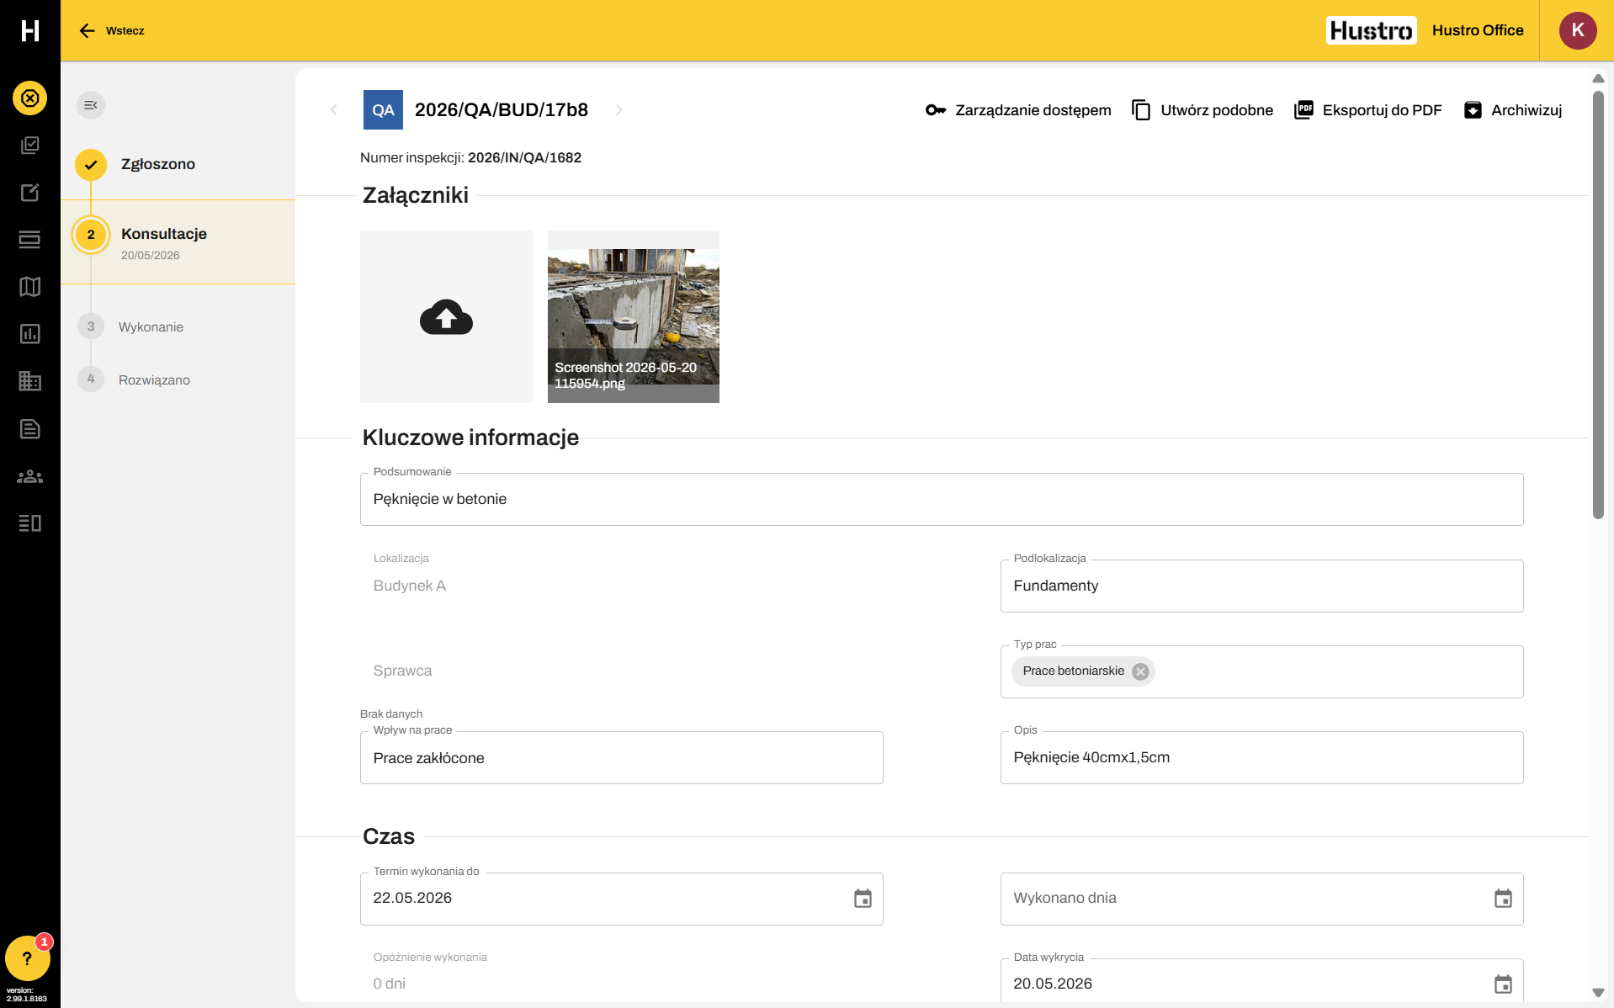
Task: Go to previous issue with left chevron
Action: click(334, 110)
